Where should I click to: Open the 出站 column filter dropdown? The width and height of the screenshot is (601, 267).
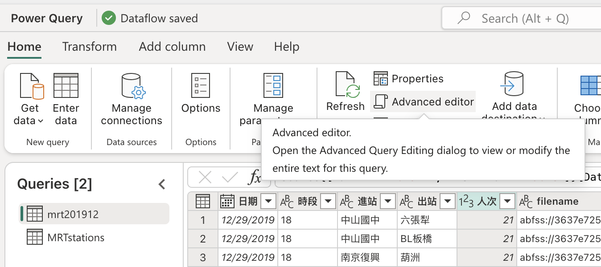click(x=448, y=202)
